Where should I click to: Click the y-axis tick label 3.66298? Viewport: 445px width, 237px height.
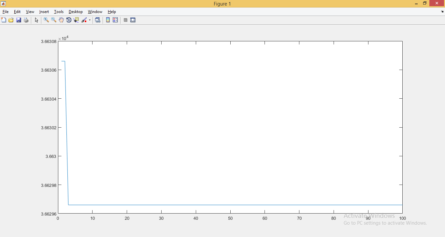[48, 185]
